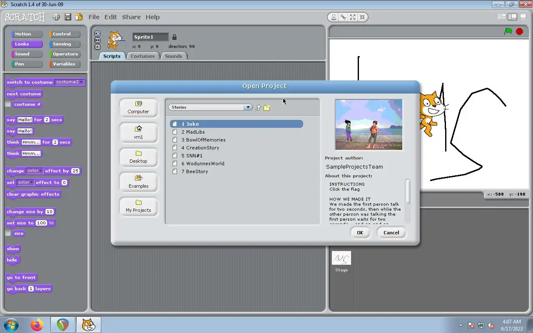The width and height of the screenshot is (533, 333).
Task: Launch Firefox from the taskbar
Action: pyautogui.click(x=37, y=325)
